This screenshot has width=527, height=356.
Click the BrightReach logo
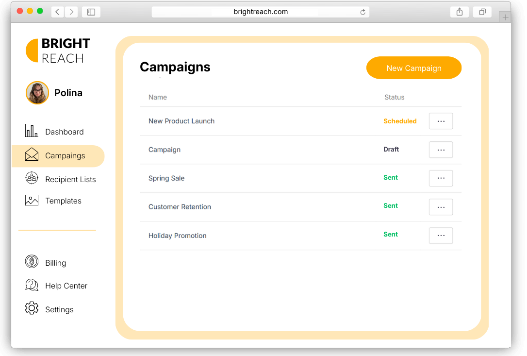(x=58, y=50)
